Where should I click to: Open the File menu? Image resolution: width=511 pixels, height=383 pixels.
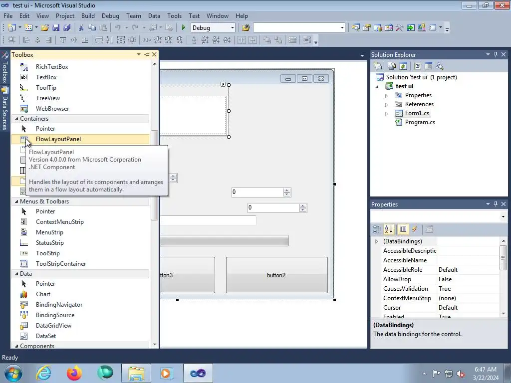coord(8,15)
